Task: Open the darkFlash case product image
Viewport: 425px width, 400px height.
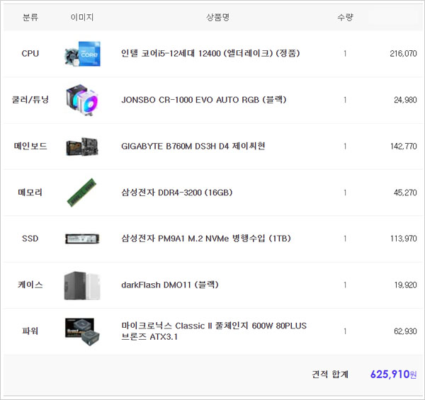Action: [x=82, y=285]
